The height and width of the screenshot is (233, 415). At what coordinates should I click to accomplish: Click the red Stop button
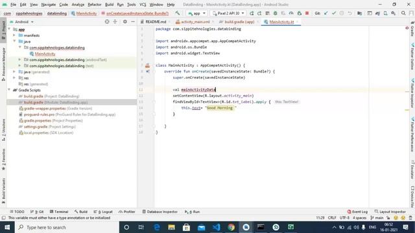(307, 13)
